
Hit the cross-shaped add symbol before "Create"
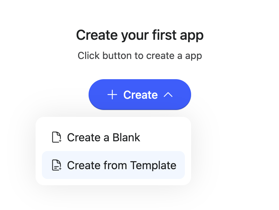point(112,95)
